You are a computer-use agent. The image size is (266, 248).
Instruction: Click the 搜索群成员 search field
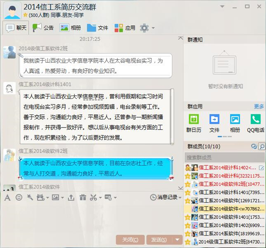[x=224, y=158]
